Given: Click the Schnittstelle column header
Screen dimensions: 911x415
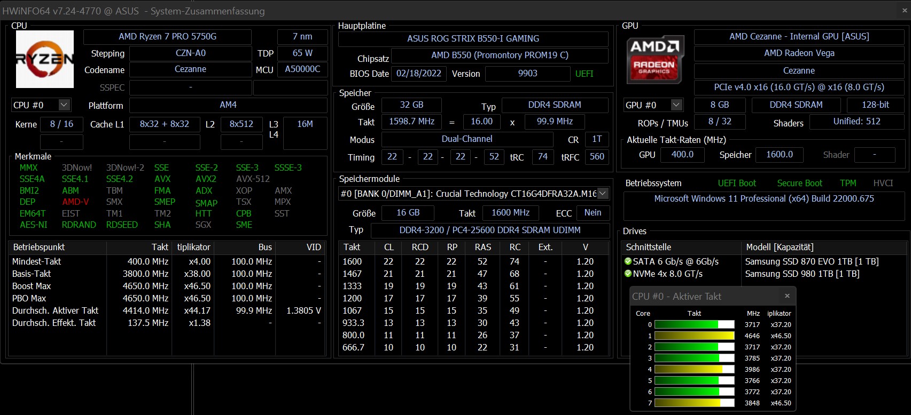Looking at the screenshot, I should click(x=681, y=248).
